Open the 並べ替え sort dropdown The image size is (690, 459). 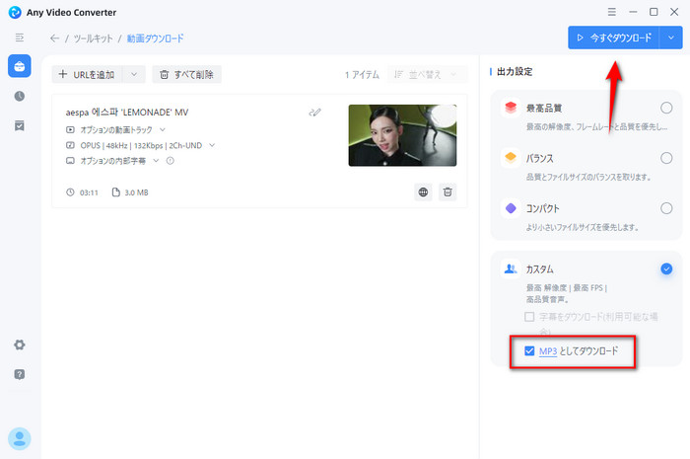[x=427, y=74]
